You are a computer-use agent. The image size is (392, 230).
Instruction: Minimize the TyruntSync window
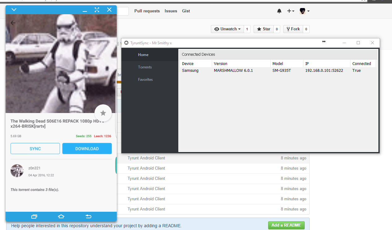coord(344,43)
